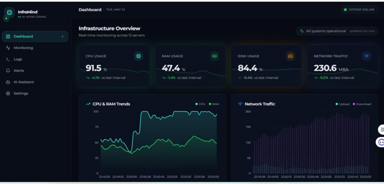
Task: Click the Infrastructure Overview heading
Action: (x=110, y=28)
